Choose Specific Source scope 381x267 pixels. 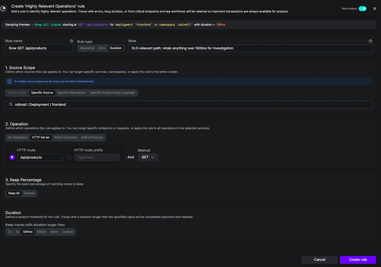point(42,93)
